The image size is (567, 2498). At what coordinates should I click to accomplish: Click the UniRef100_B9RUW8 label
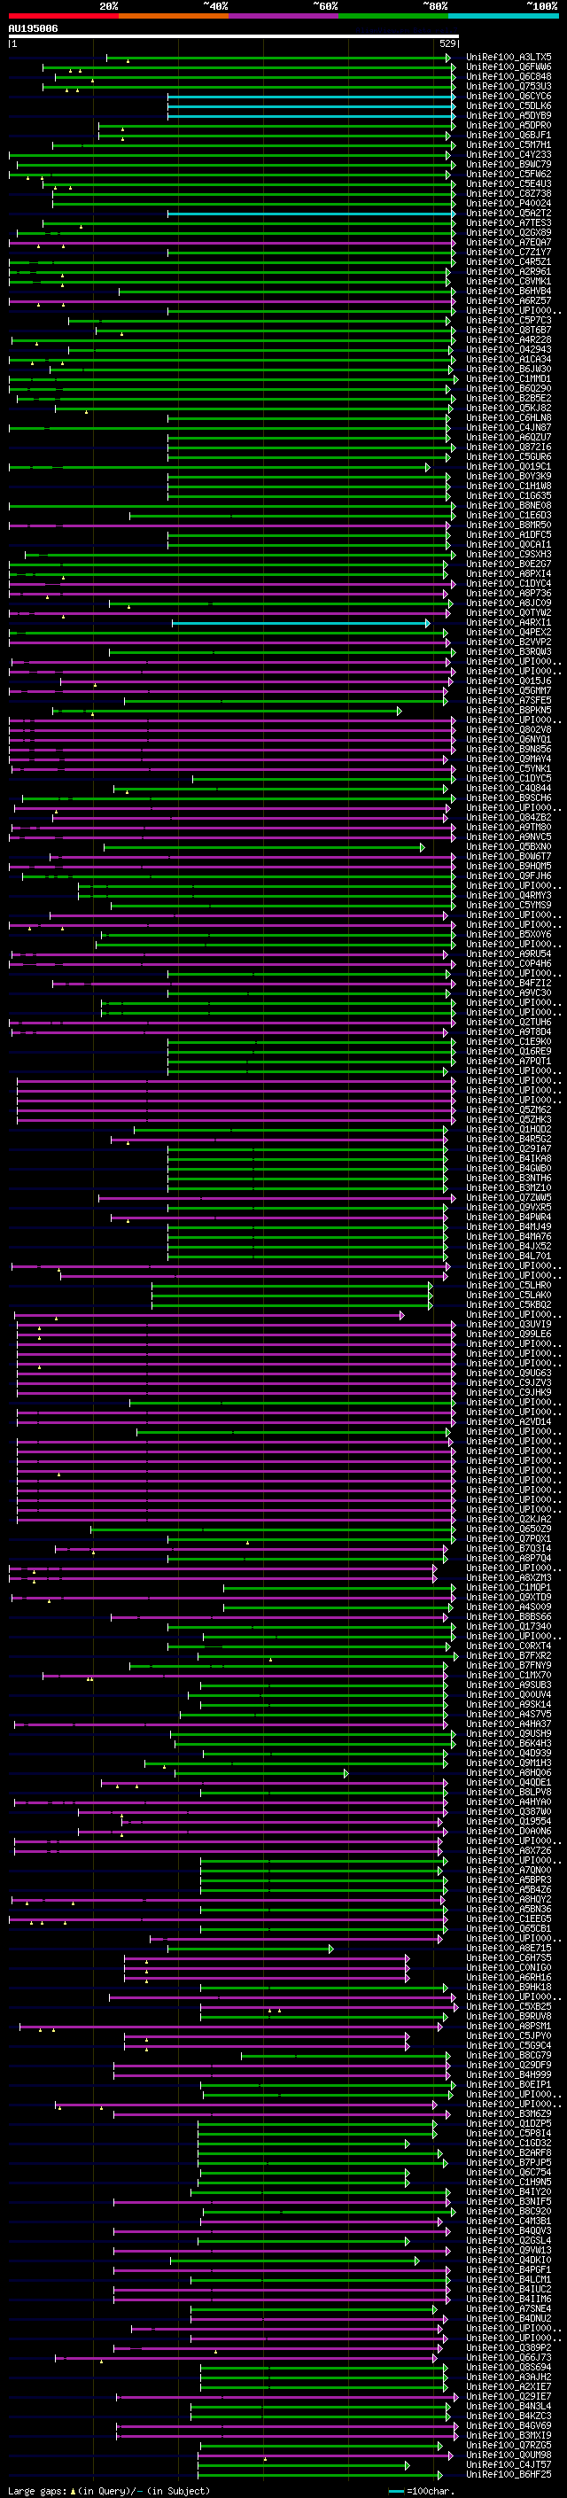[x=509, y=2018]
